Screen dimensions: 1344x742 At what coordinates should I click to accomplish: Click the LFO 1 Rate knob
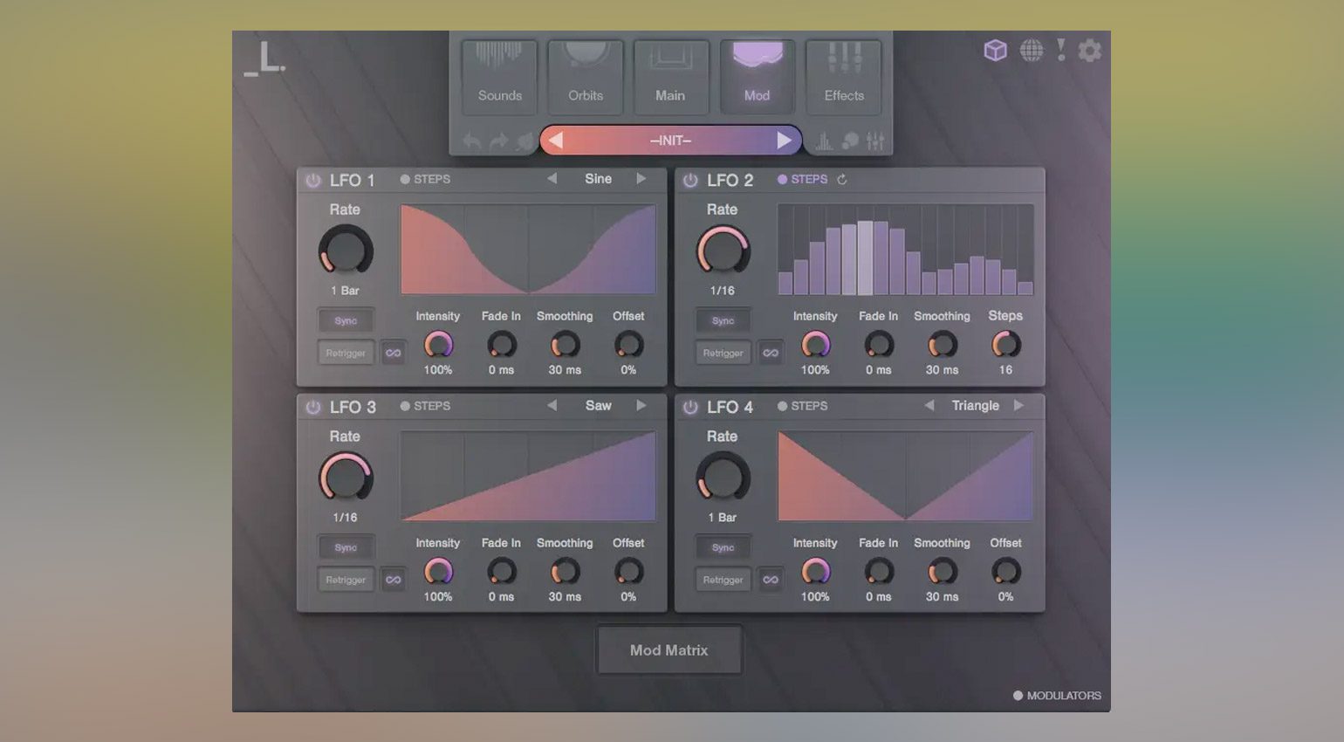tap(346, 251)
